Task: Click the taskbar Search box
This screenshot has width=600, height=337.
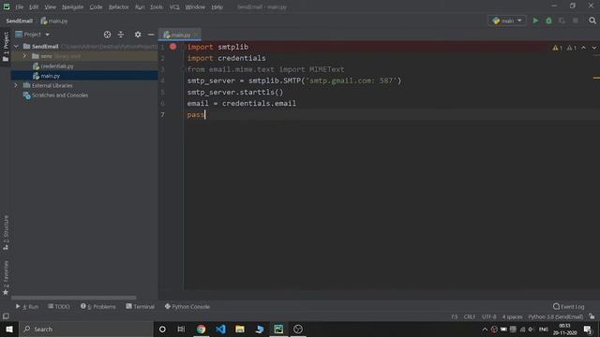Action: tap(86, 329)
